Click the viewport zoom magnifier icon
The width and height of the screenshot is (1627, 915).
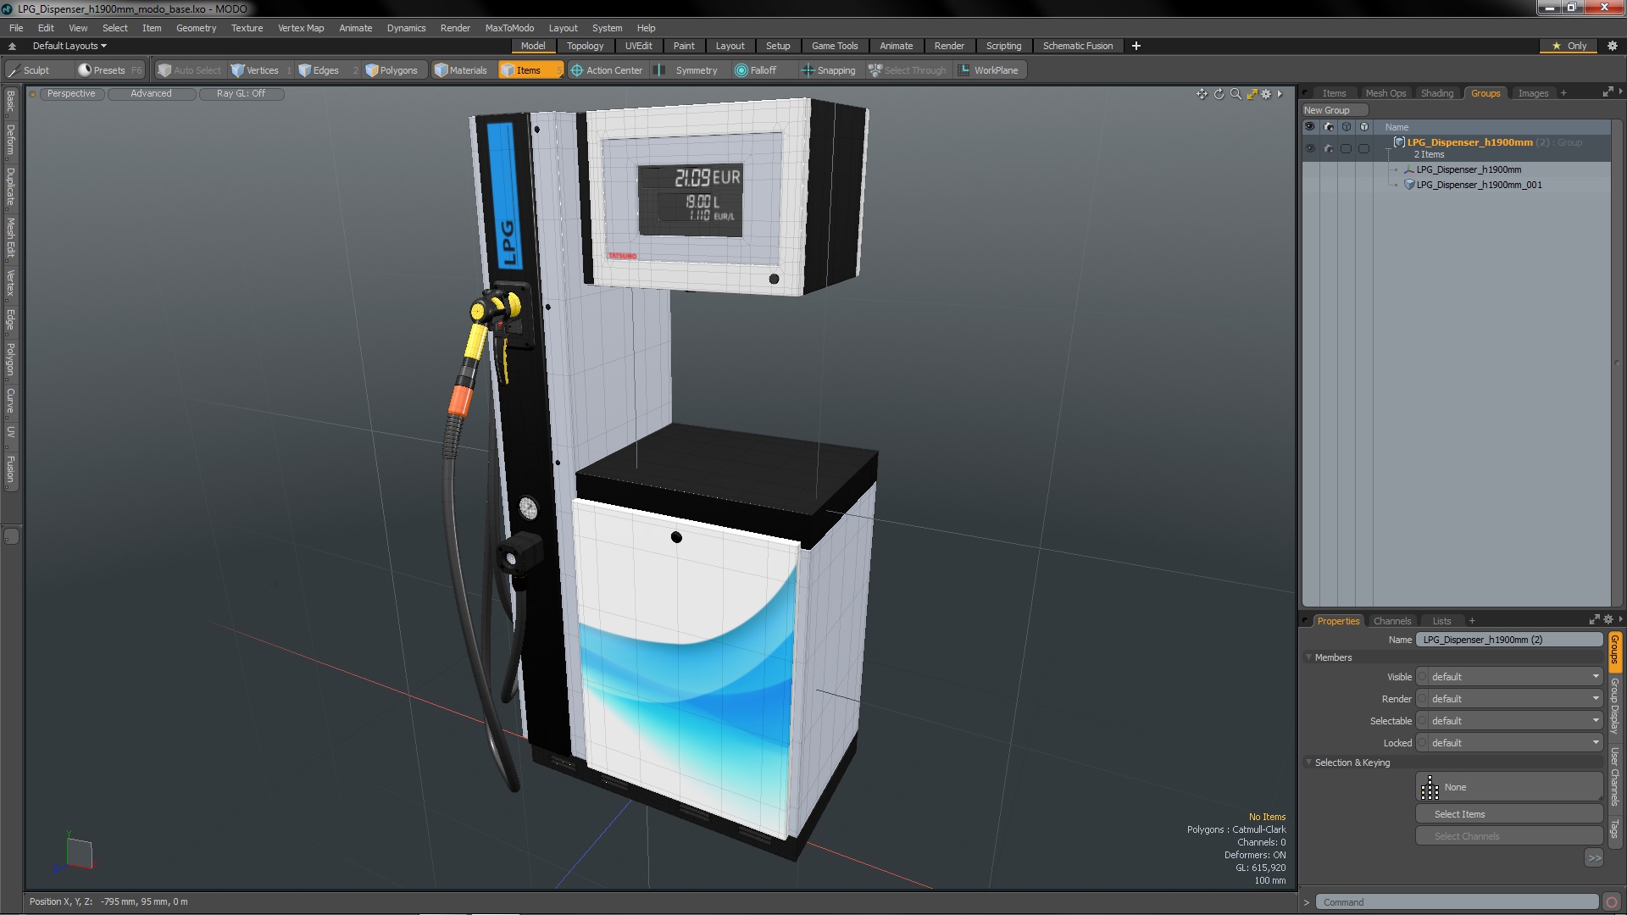(x=1236, y=94)
